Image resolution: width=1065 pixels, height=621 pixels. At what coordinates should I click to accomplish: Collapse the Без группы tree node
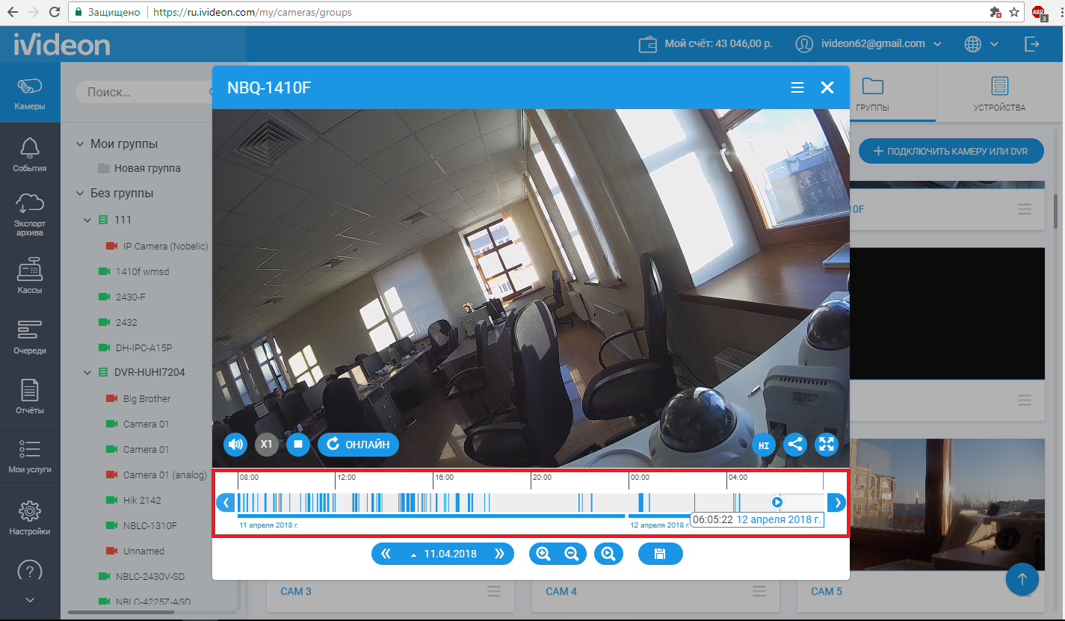80,193
